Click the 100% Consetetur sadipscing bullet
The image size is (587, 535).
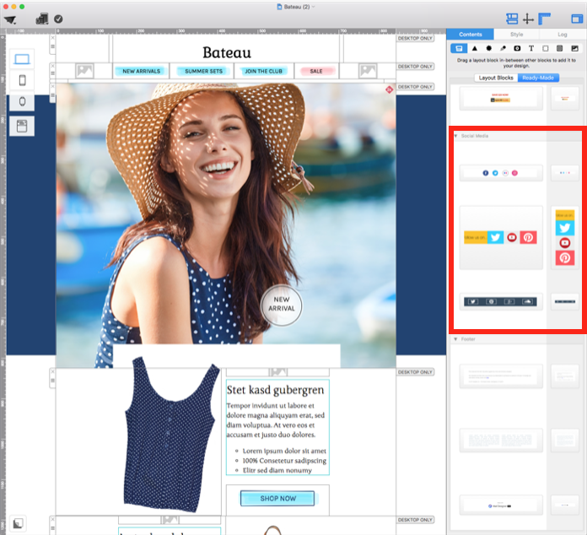[284, 461]
